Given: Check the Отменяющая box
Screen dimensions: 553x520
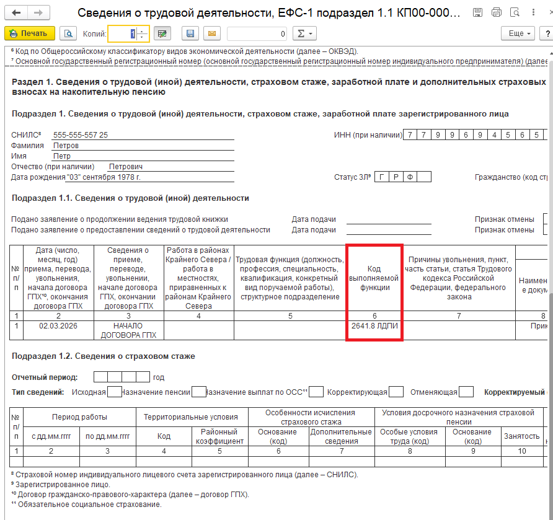Looking at the screenshot, I should pos(466,392).
